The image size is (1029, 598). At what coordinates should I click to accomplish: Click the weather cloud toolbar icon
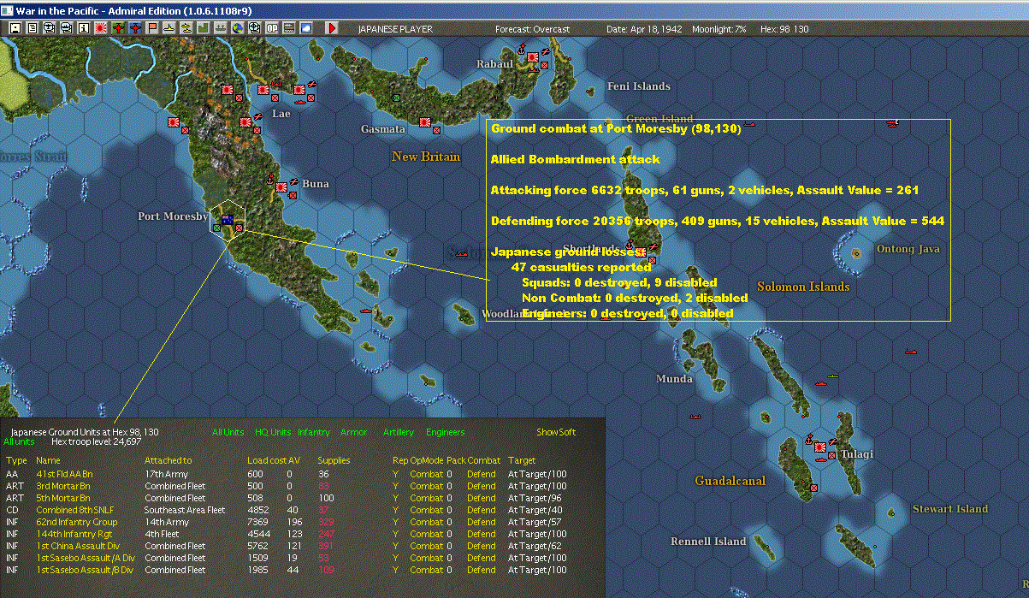click(x=305, y=28)
